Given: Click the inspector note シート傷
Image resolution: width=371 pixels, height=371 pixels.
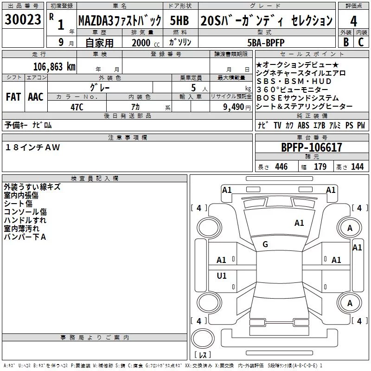Looking at the screenshot, I should pyautogui.click(x=18, y=204).
